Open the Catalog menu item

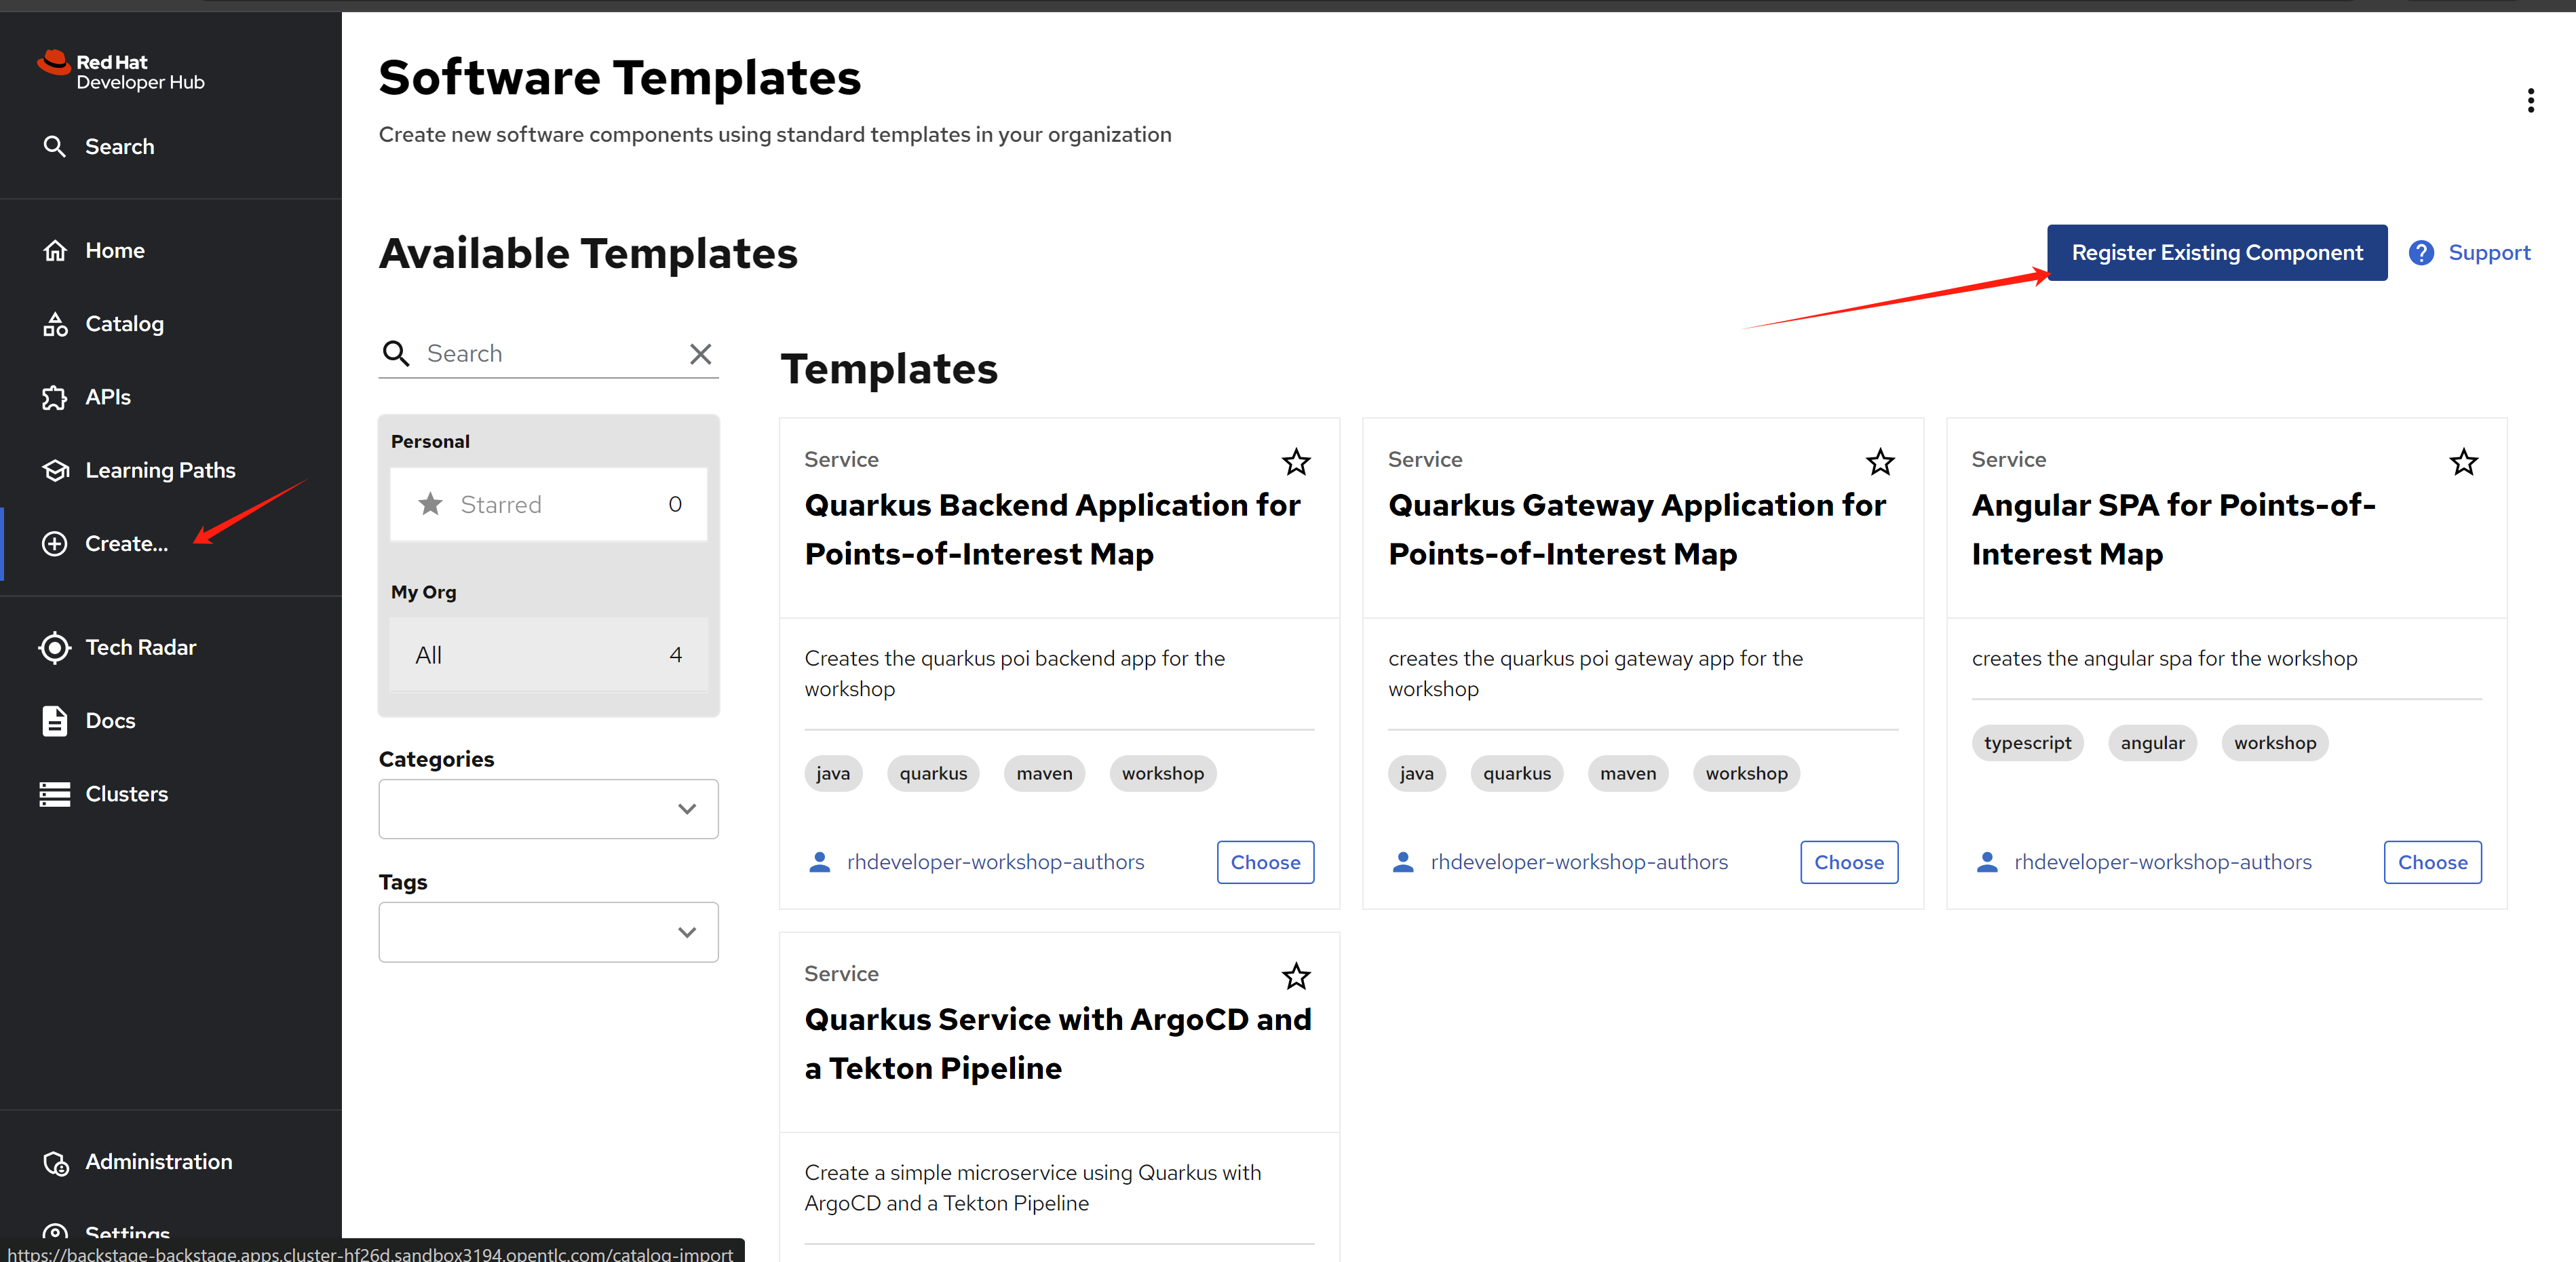pyautogui.click(x=124, y=324)
